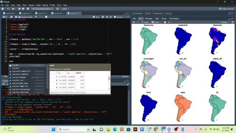Click the Print icon in main toolbar

tap(28, 9)
